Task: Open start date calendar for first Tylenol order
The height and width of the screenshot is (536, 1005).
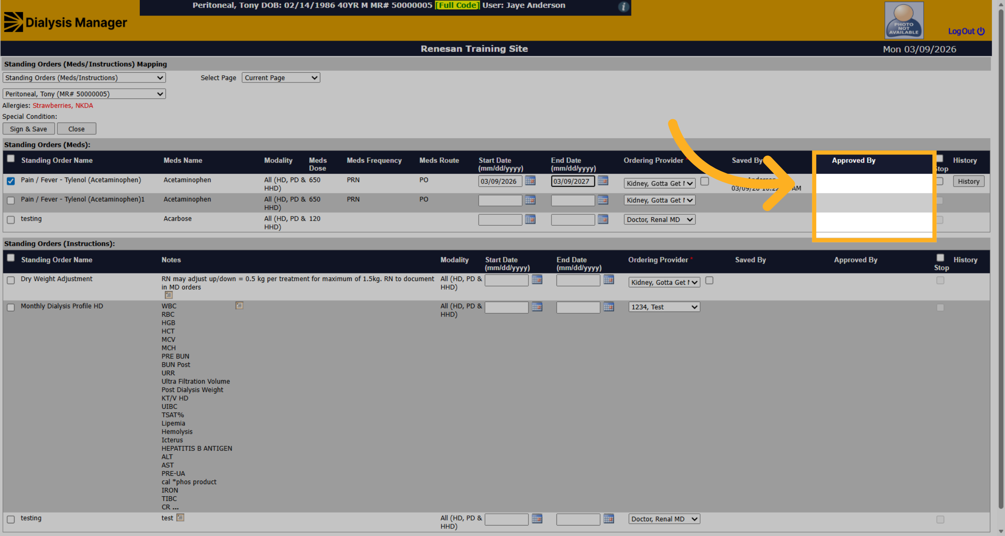Action: coord(530,181)
